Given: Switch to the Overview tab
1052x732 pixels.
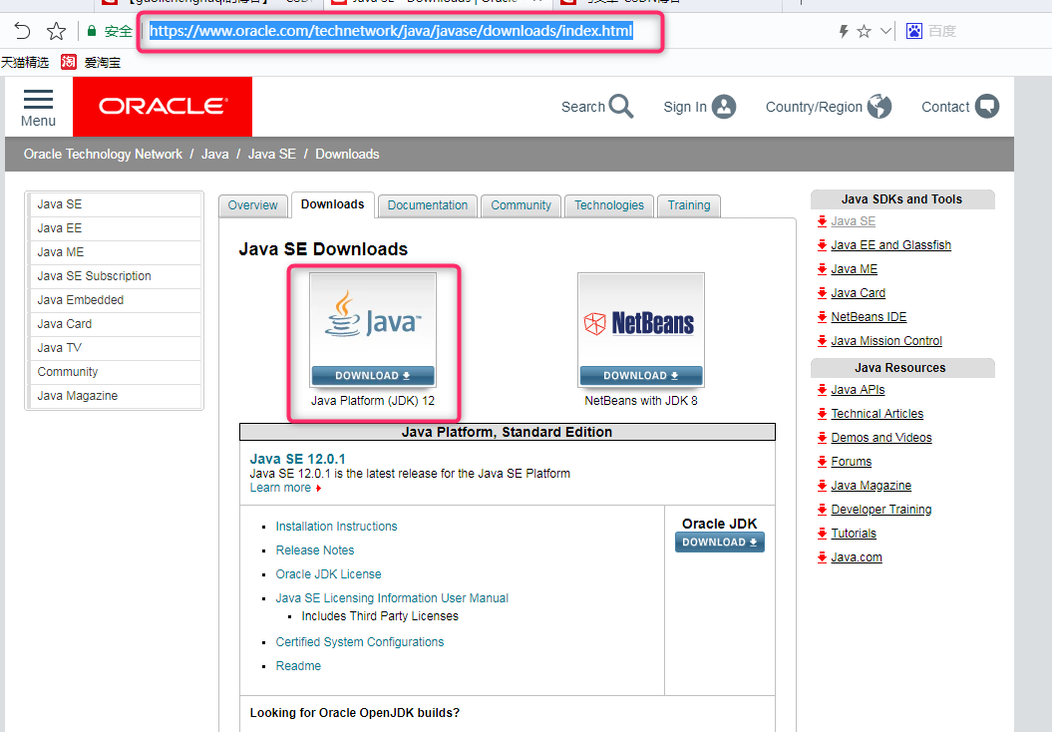Looking at the screenshot, I should (252, 205).
